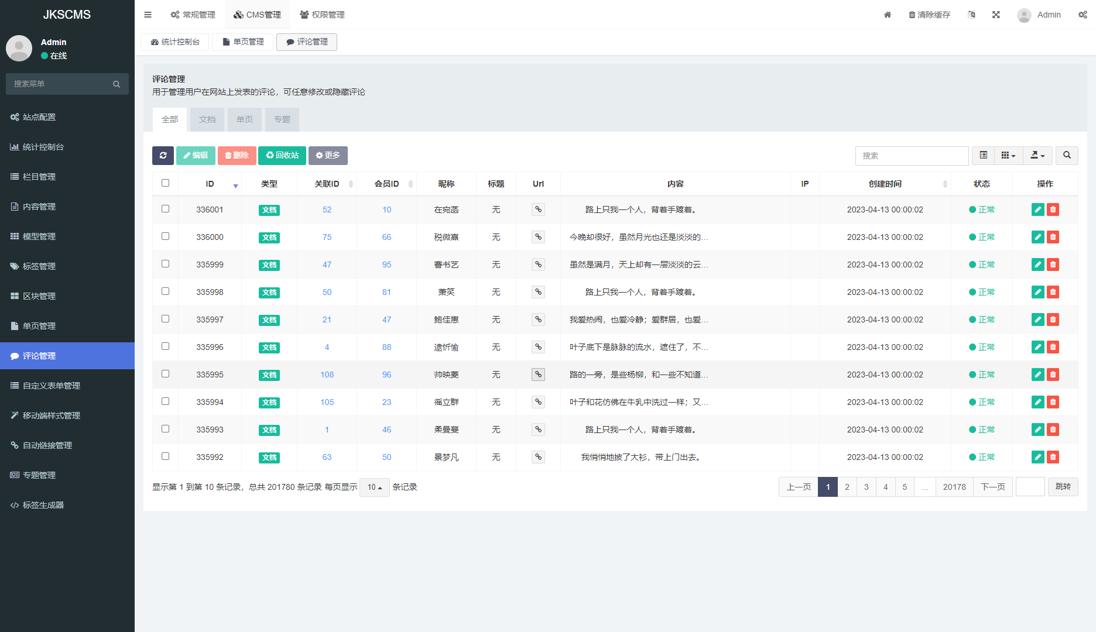Click the sidebar menu search magnifier icon
Viewport: 1096px width, 632px height.
coord(117,84)
